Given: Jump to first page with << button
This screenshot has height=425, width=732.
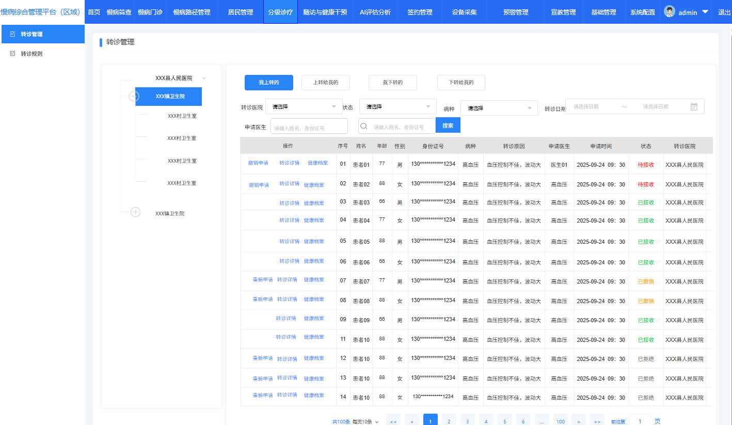Looking at the screenshot, I should 393,421.
